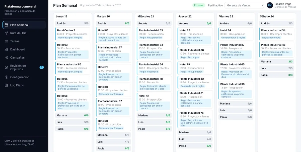Viewport: 301px width, 152px height.
Task: Go to Ruta del Día page
Action: 24,33
